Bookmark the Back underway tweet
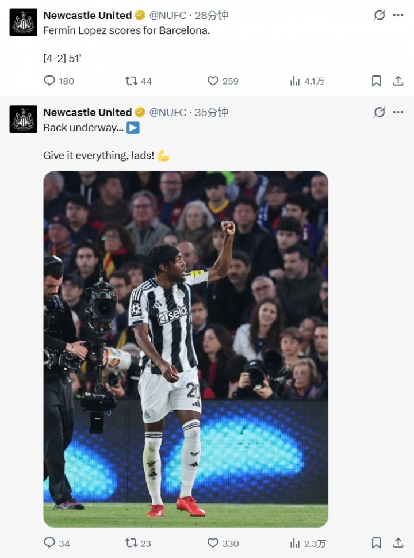Image resolution: width=414 pixels, height=558 pixels. [x=376, y=542]
